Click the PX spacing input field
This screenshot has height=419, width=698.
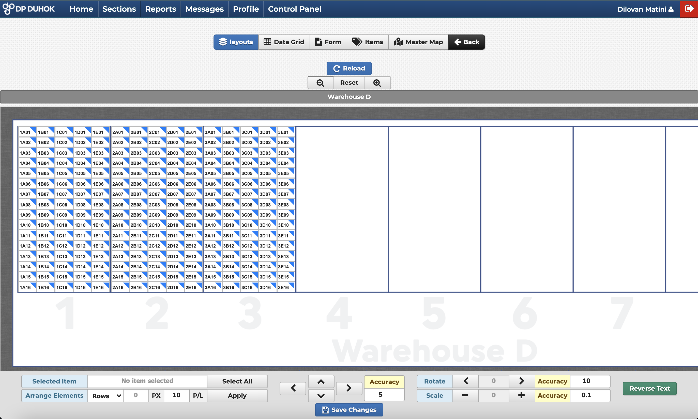(136, 395)
